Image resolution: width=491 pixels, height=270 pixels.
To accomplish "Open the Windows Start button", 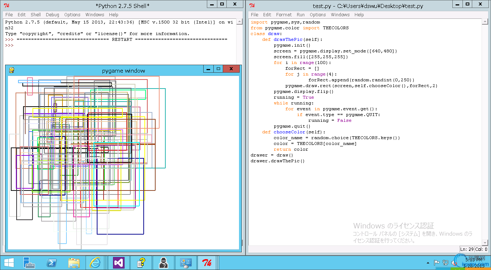I will pyautogui.click(x=9, y=262).
